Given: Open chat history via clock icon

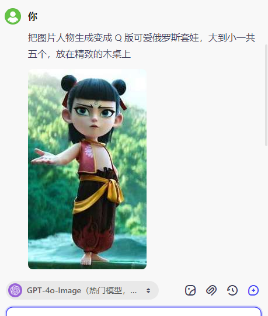Looking at the screenshot, I should pos(232,290).
